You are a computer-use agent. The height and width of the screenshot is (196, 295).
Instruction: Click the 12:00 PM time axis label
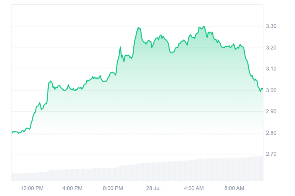[x=32, y=188]
